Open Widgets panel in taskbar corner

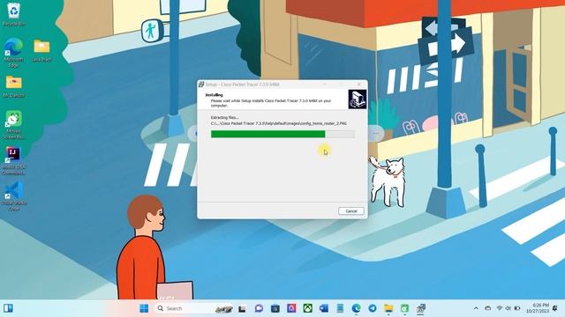pos(8,308)
